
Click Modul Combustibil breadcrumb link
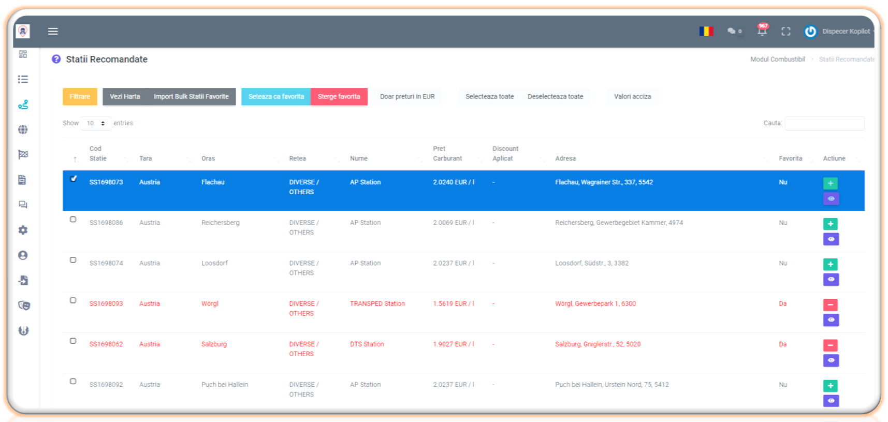click(777, 60)
